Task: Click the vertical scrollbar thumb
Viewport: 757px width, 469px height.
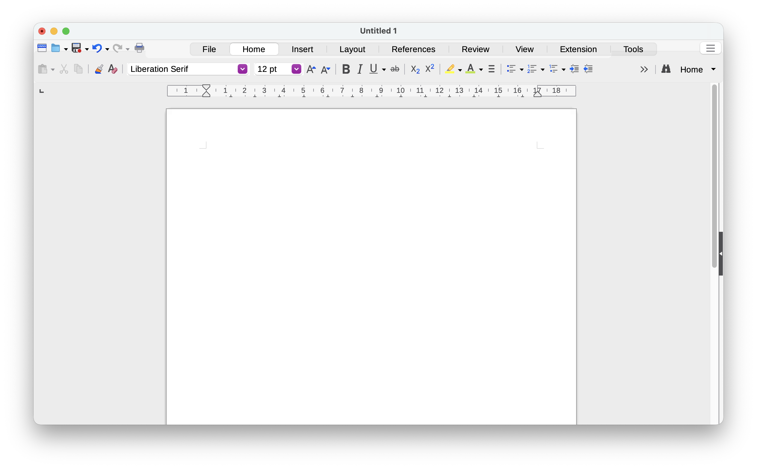Action: [x=714, y=176]
